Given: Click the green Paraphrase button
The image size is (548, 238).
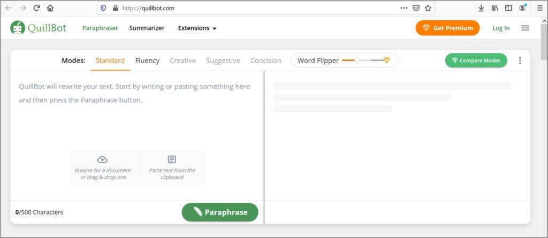Looking at the screenshot, I should 220,212.
